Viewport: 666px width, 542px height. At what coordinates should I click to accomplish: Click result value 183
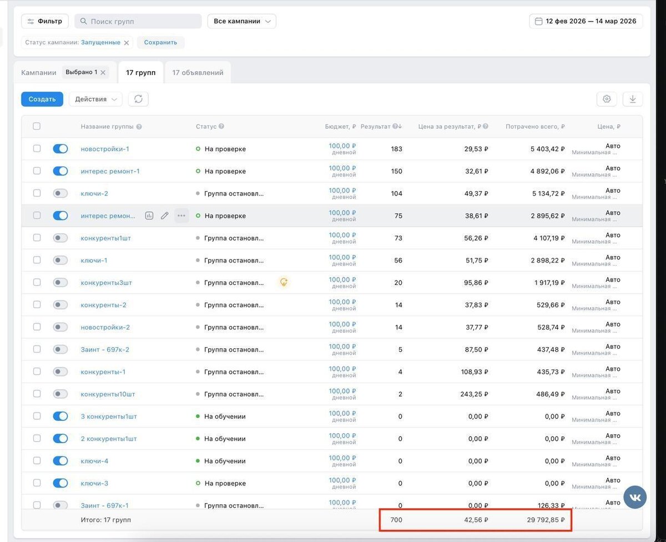[396, 149]
